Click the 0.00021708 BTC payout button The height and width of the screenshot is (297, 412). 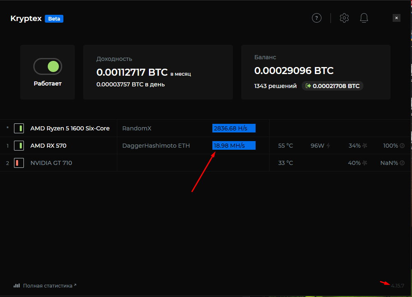(333, 86)
